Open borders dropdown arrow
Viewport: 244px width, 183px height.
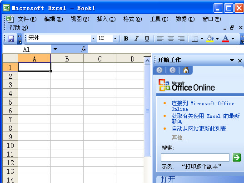pyautogui.click(x=202, y=39)
